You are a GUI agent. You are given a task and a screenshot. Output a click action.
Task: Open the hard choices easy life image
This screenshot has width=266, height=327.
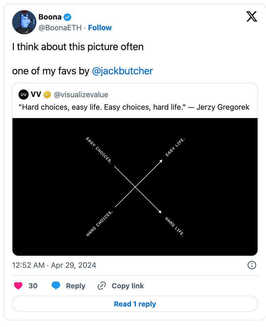[135, 187]
